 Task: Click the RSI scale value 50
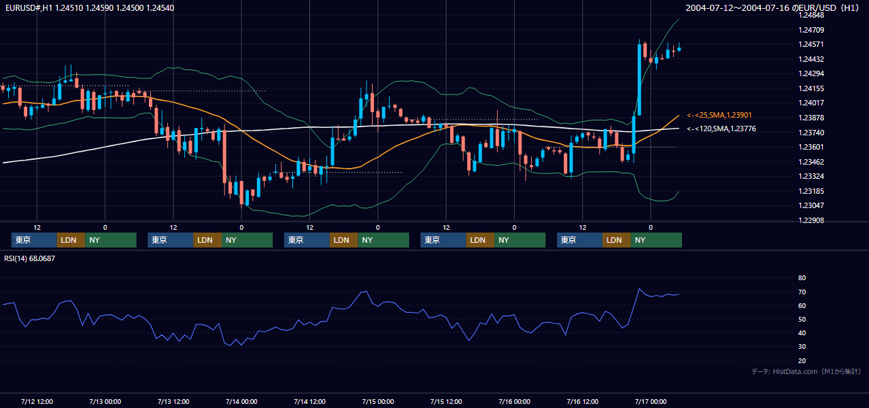(802, 319)
